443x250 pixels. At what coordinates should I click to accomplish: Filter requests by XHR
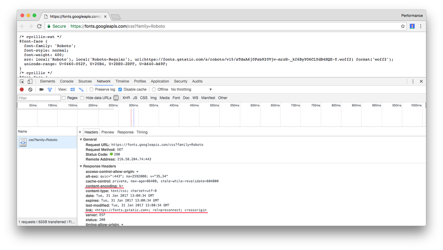126,98
